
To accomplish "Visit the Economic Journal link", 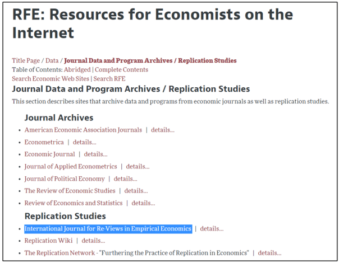I will tap(49, 154).
